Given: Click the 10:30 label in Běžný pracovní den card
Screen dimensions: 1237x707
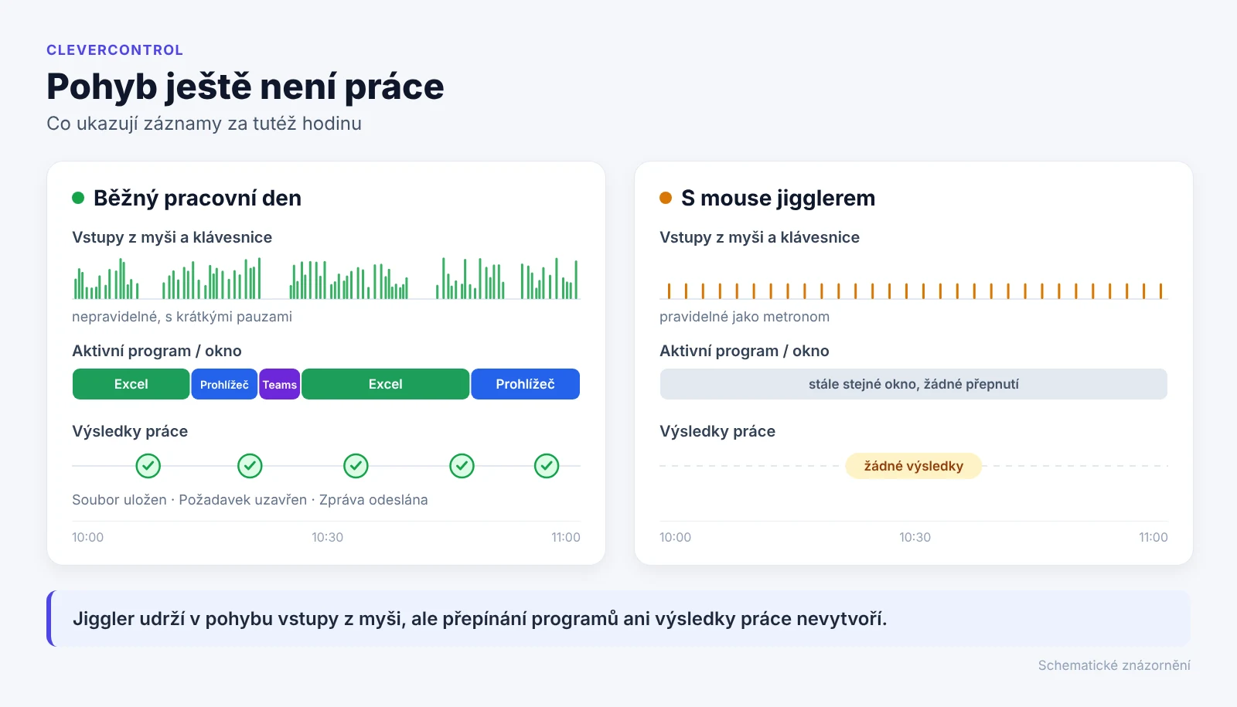Looking at the screenshot, I should coord(327,538).
